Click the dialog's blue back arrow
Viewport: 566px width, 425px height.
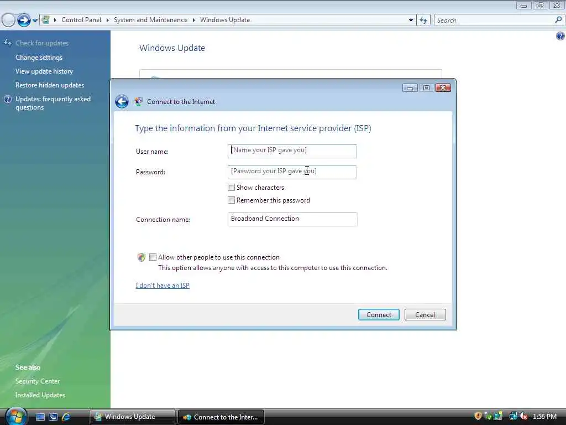(122, 102)
